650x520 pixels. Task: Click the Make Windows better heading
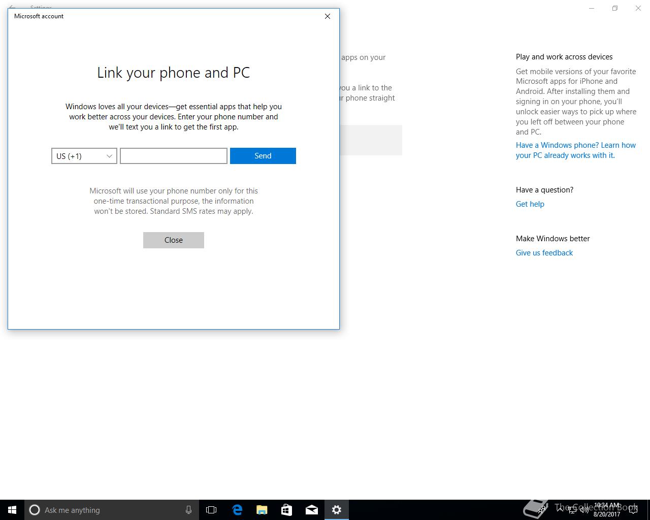tap(553, 239)
